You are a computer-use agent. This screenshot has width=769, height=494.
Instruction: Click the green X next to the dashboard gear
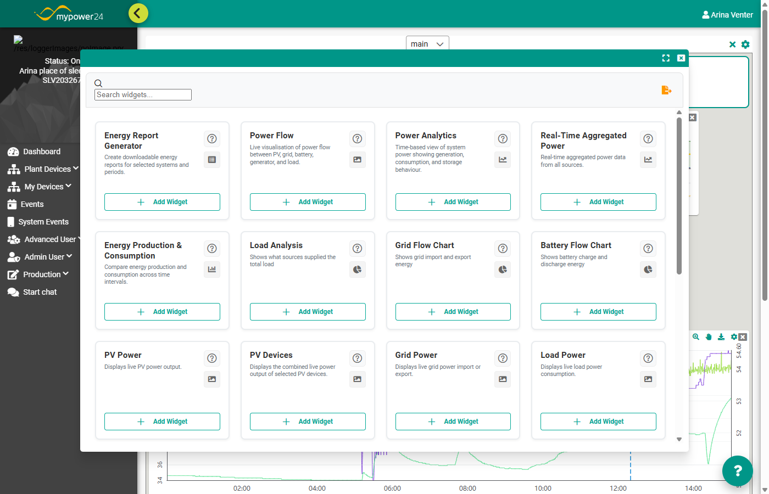[732, 44]
